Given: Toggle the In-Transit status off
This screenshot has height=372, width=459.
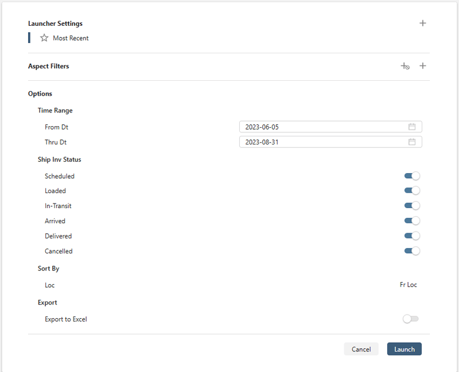Looking at the screenshot, I should point(412,205).
